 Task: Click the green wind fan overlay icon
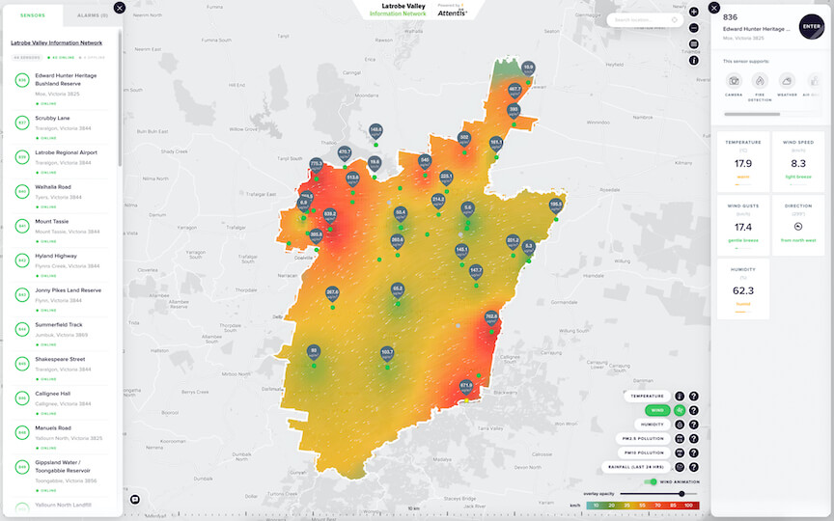(x=680, y=410)
